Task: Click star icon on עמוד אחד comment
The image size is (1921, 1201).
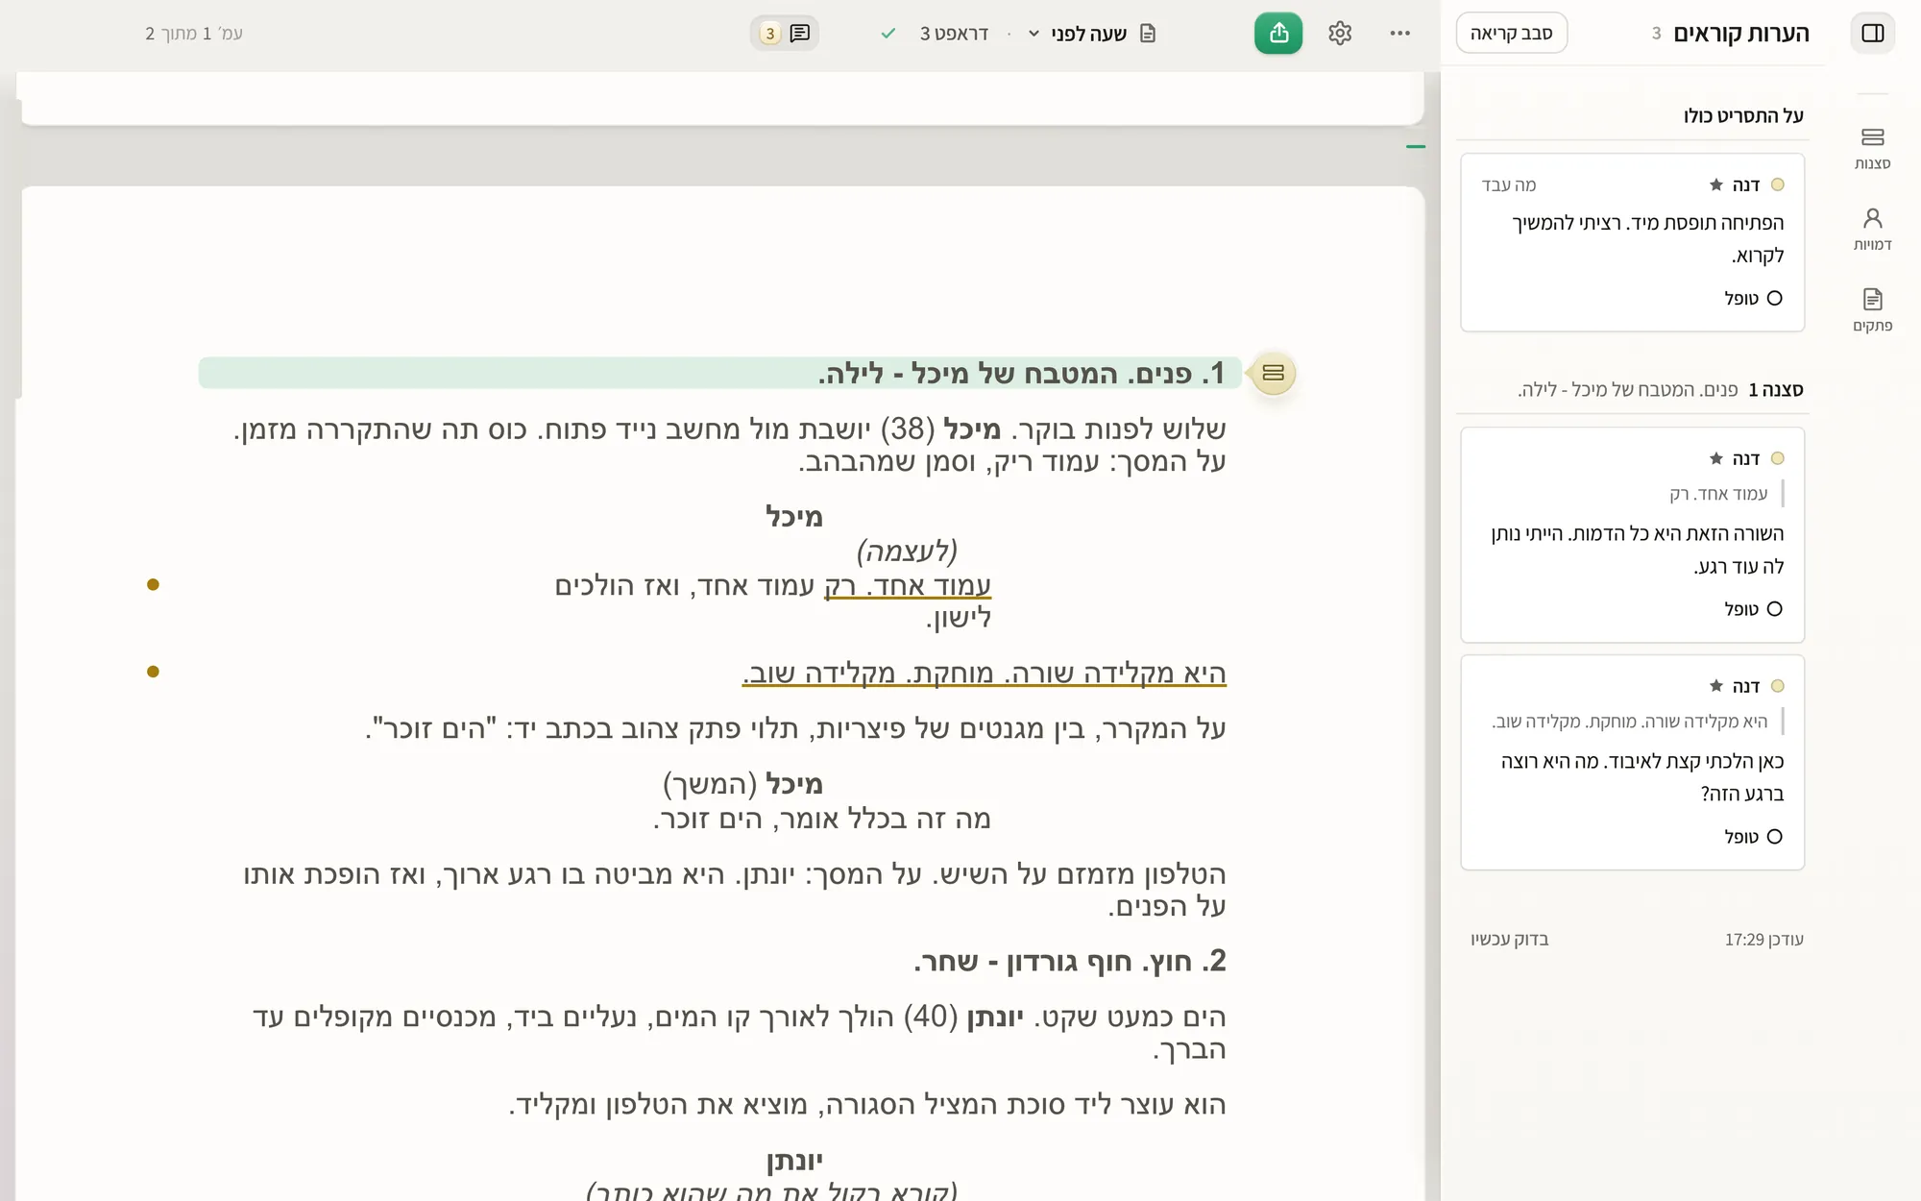Action: coord(1716,458)
